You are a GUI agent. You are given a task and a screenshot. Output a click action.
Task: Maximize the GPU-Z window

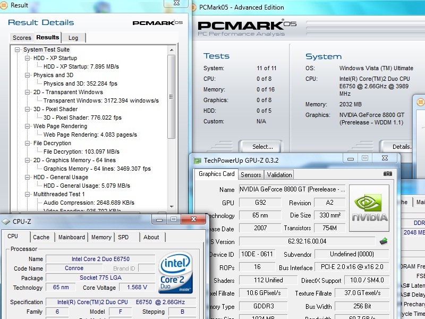tap(365, 158)
